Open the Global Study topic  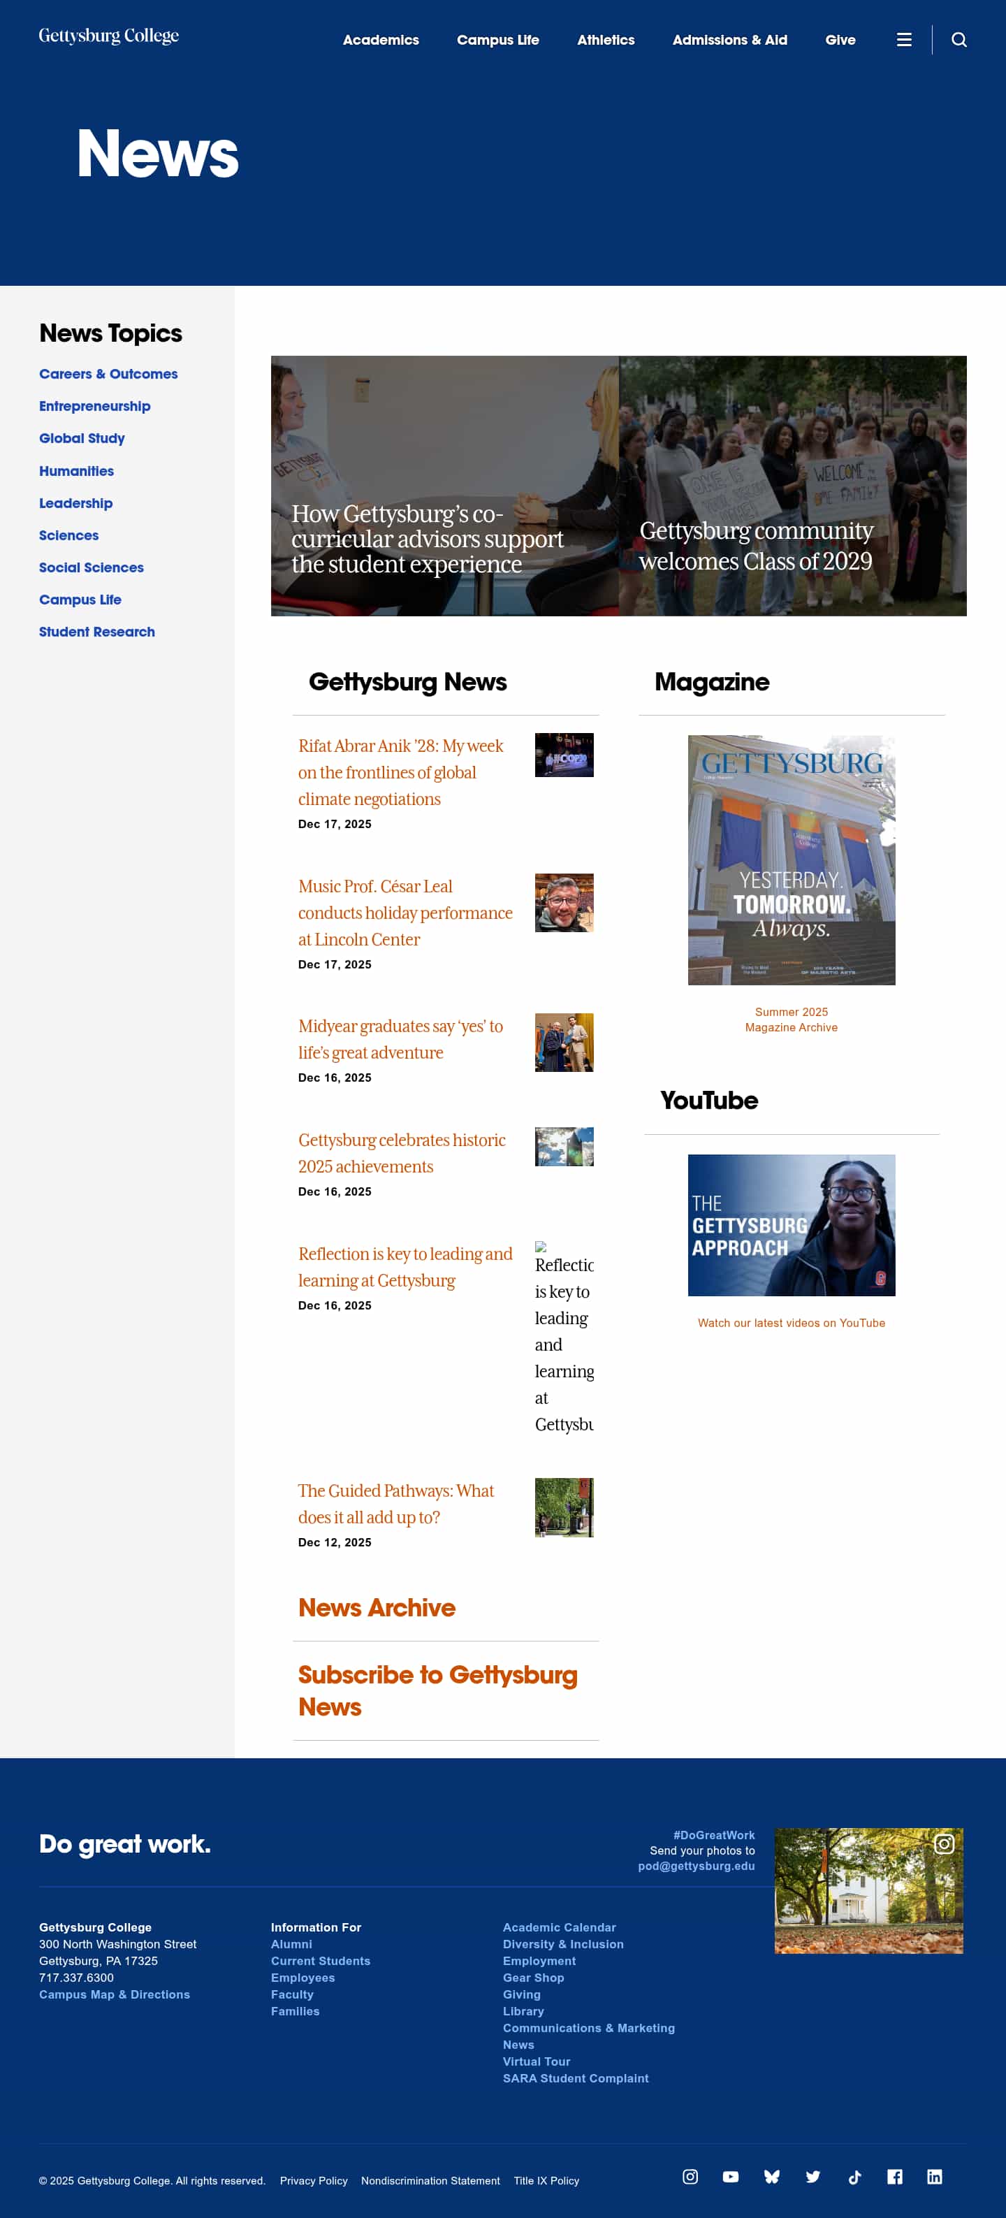pos(82,438)
